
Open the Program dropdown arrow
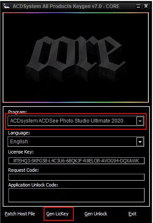pos(140,121)
